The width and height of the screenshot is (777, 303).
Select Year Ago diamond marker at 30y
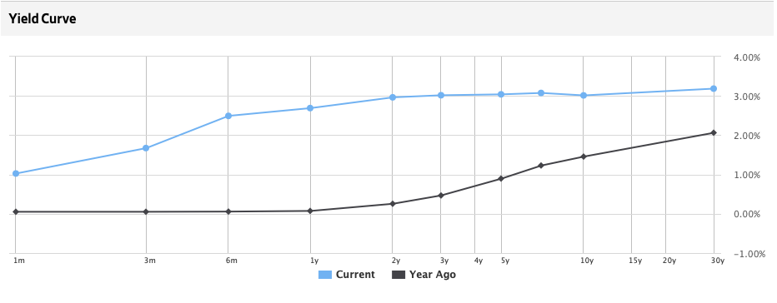coord(714,132)
